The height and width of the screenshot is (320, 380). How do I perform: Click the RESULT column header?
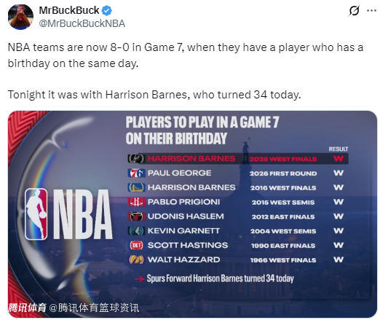coord(339,149)
